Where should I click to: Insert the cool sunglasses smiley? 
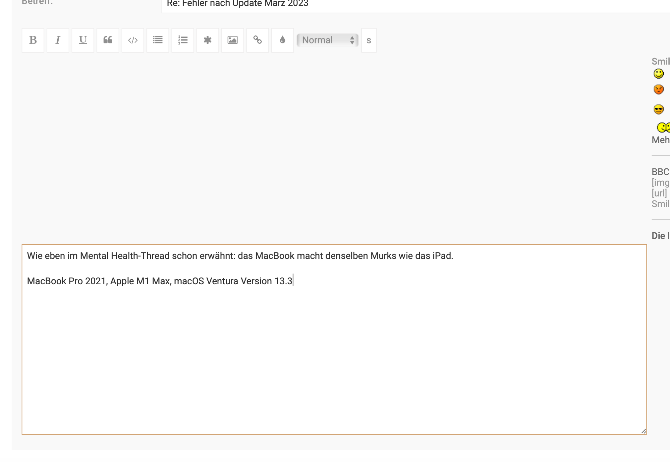[658, 109]
